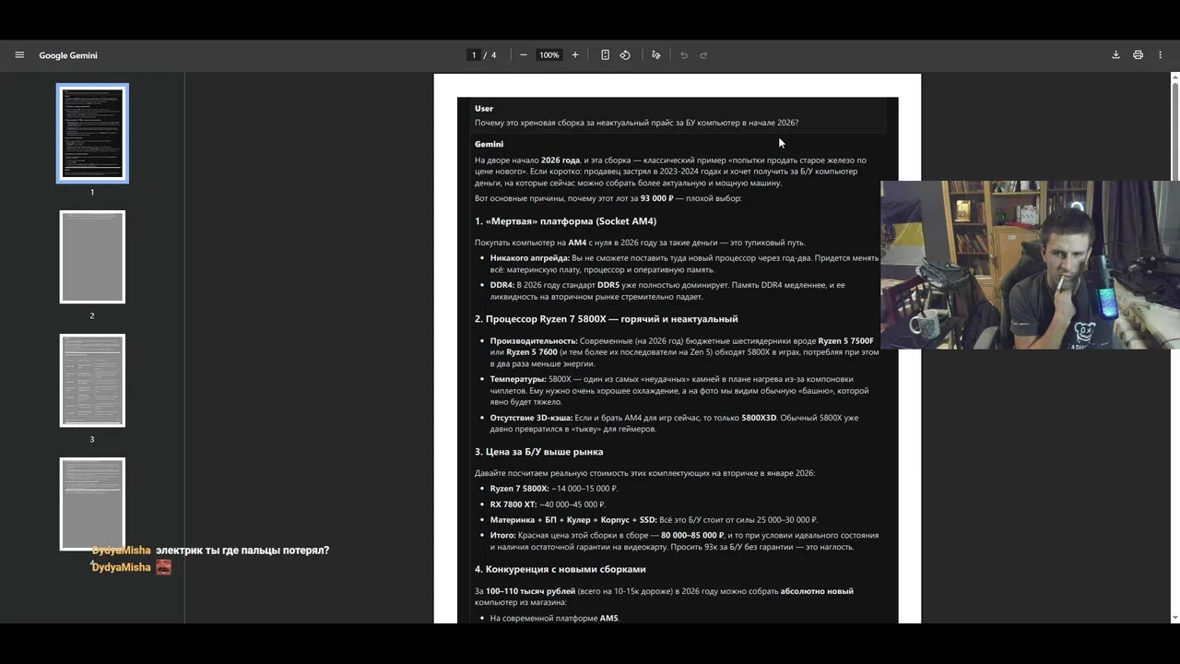Click the undo arrow in toolbar

pyautogui.click(x=684, y=55)
